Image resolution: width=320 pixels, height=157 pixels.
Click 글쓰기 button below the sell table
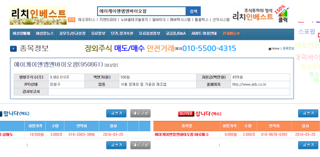[116, 145]
